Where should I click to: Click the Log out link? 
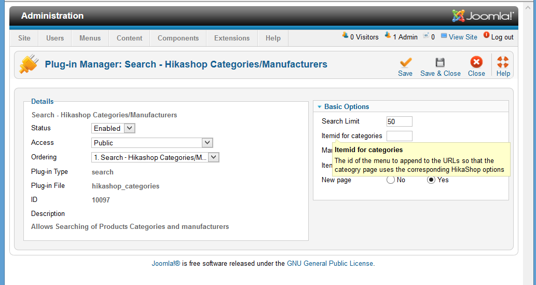502,37
